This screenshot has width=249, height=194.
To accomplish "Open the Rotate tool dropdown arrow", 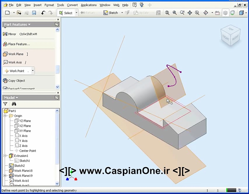I will [212, 13].
